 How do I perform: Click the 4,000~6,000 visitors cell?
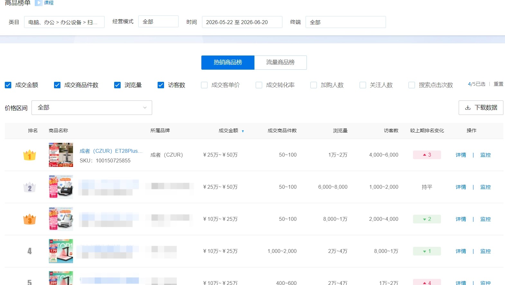click(x=384, y=155)
